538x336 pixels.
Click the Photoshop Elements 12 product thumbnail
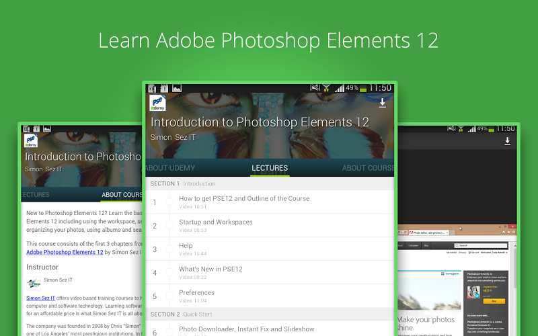click(473, 292)
